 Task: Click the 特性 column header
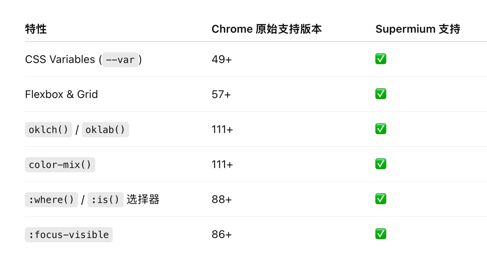[36, 29]
